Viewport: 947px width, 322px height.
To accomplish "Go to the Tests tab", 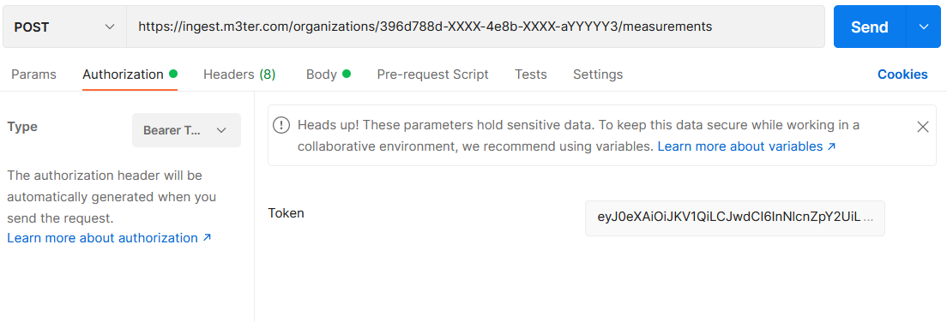I will pyautogui.click(x=531, y=75).
